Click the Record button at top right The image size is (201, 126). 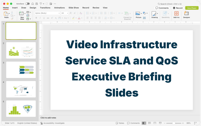178,8
